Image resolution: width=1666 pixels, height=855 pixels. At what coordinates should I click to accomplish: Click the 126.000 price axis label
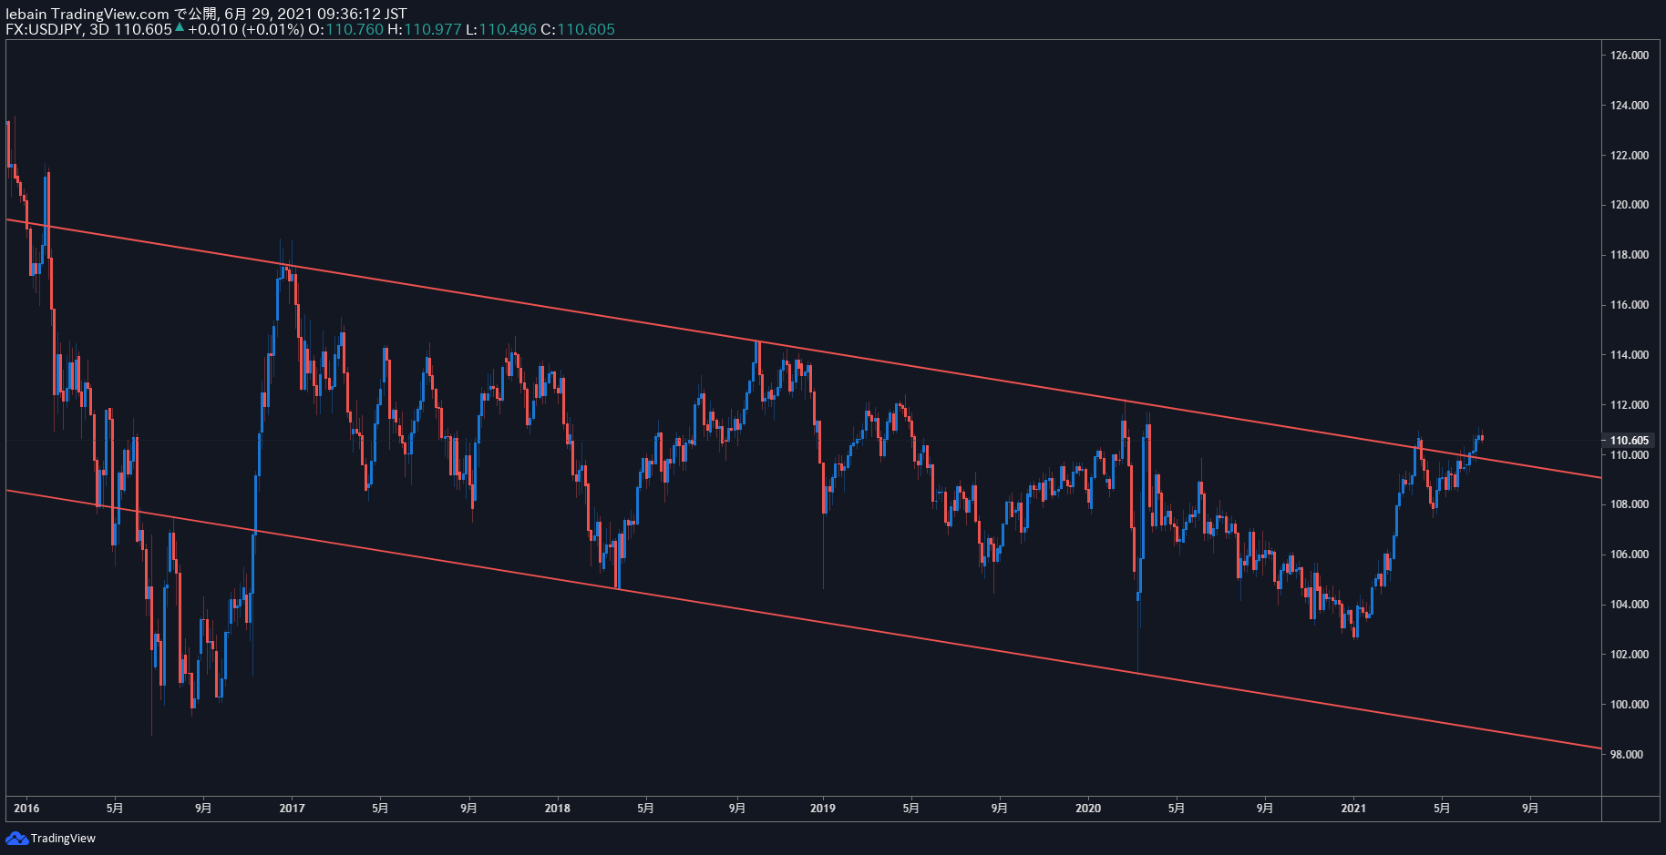[1629, 56]
